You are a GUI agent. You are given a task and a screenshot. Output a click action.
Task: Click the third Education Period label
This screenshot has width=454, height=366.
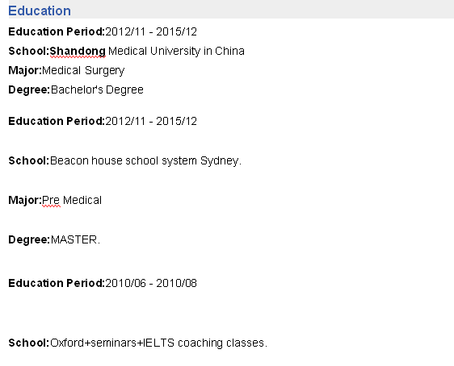[57, 283]
